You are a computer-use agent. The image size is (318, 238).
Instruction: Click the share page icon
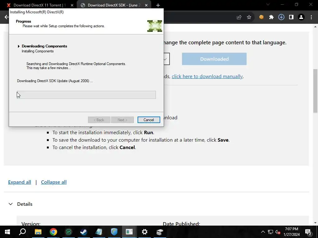pyautogui.click(x=239, y=17)
